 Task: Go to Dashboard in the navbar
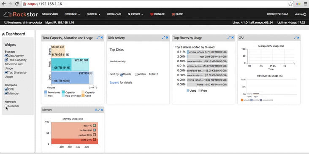point(50,14)
